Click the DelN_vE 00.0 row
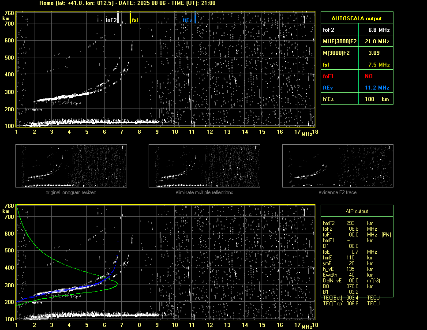Image resolution: width=427 pixels, height=330 pixels. pos(352,281)
